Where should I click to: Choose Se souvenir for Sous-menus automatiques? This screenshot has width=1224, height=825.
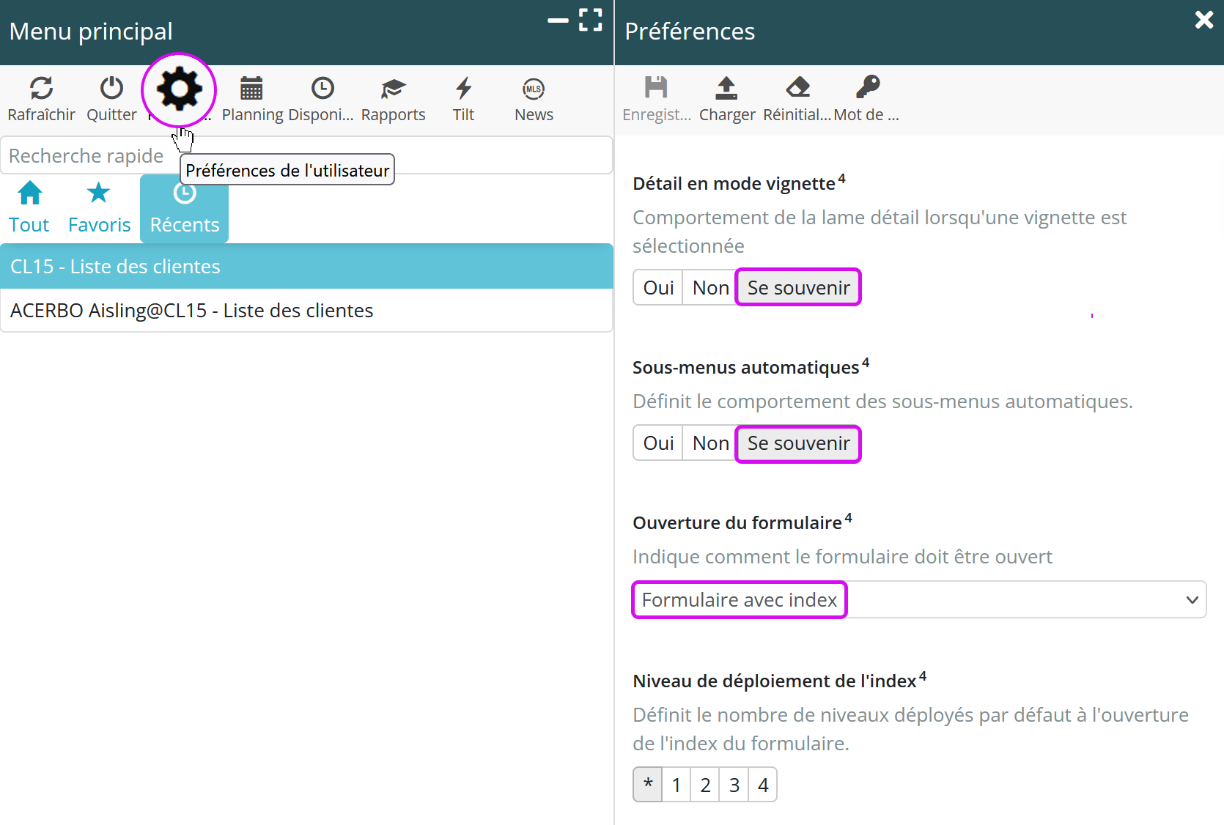[x=798, y=443]
